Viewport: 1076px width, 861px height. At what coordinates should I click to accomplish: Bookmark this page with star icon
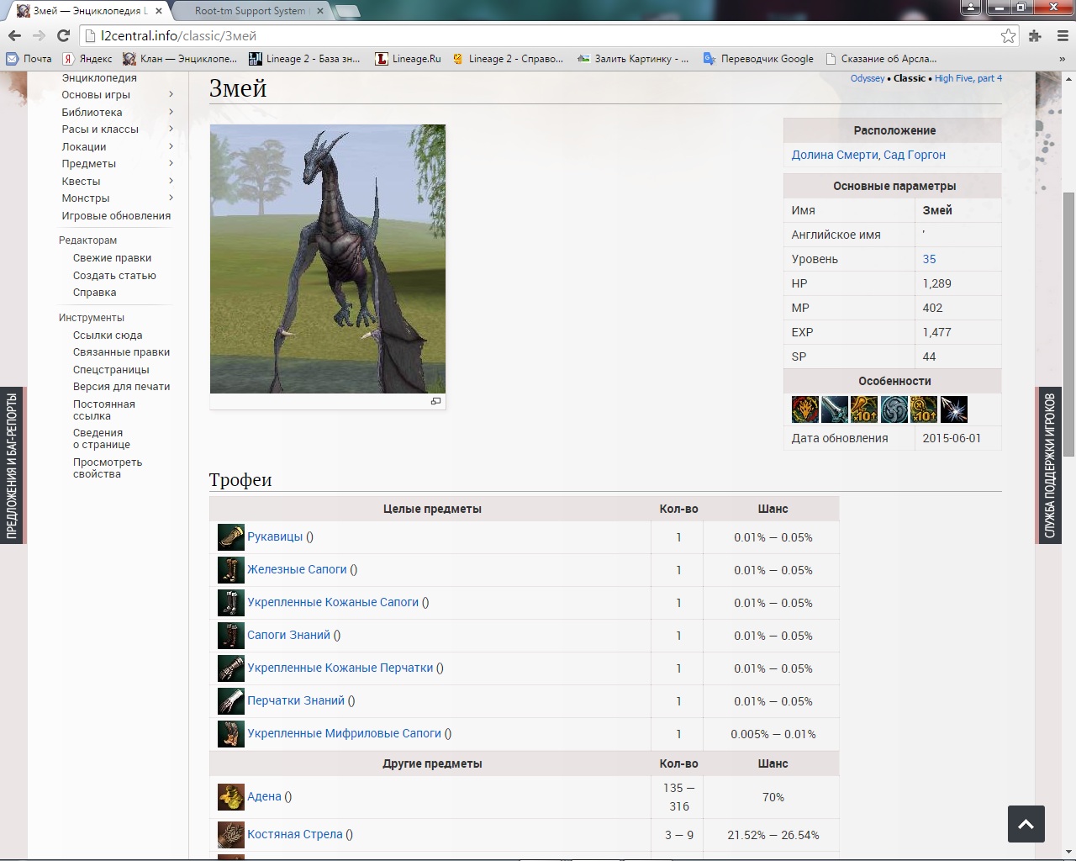coord(1008,35)
